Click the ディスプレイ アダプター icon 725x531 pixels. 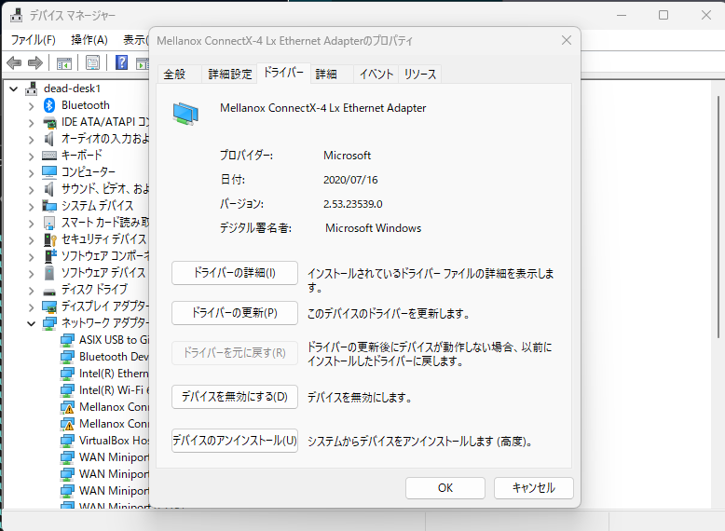pos(49,306)
